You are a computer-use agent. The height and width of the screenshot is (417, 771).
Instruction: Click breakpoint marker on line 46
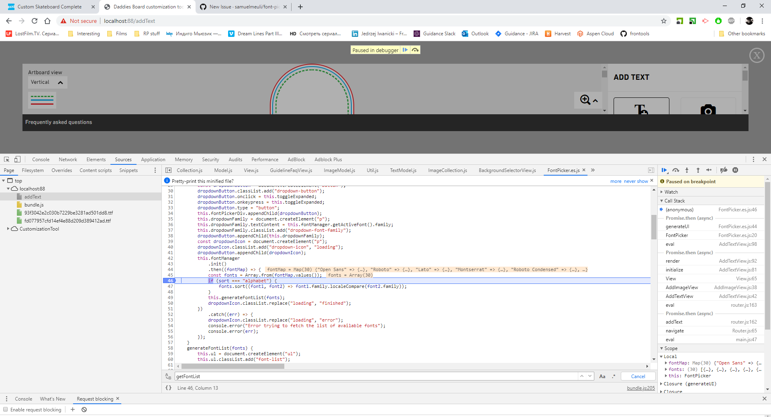[x=169, y=281]
